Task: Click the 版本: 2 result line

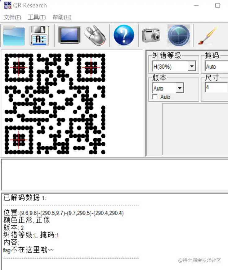Action: tap(14, 227)
